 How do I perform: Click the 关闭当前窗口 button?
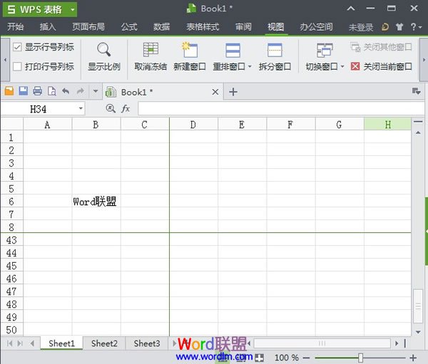pyautogui.click(x=382, y=66)
